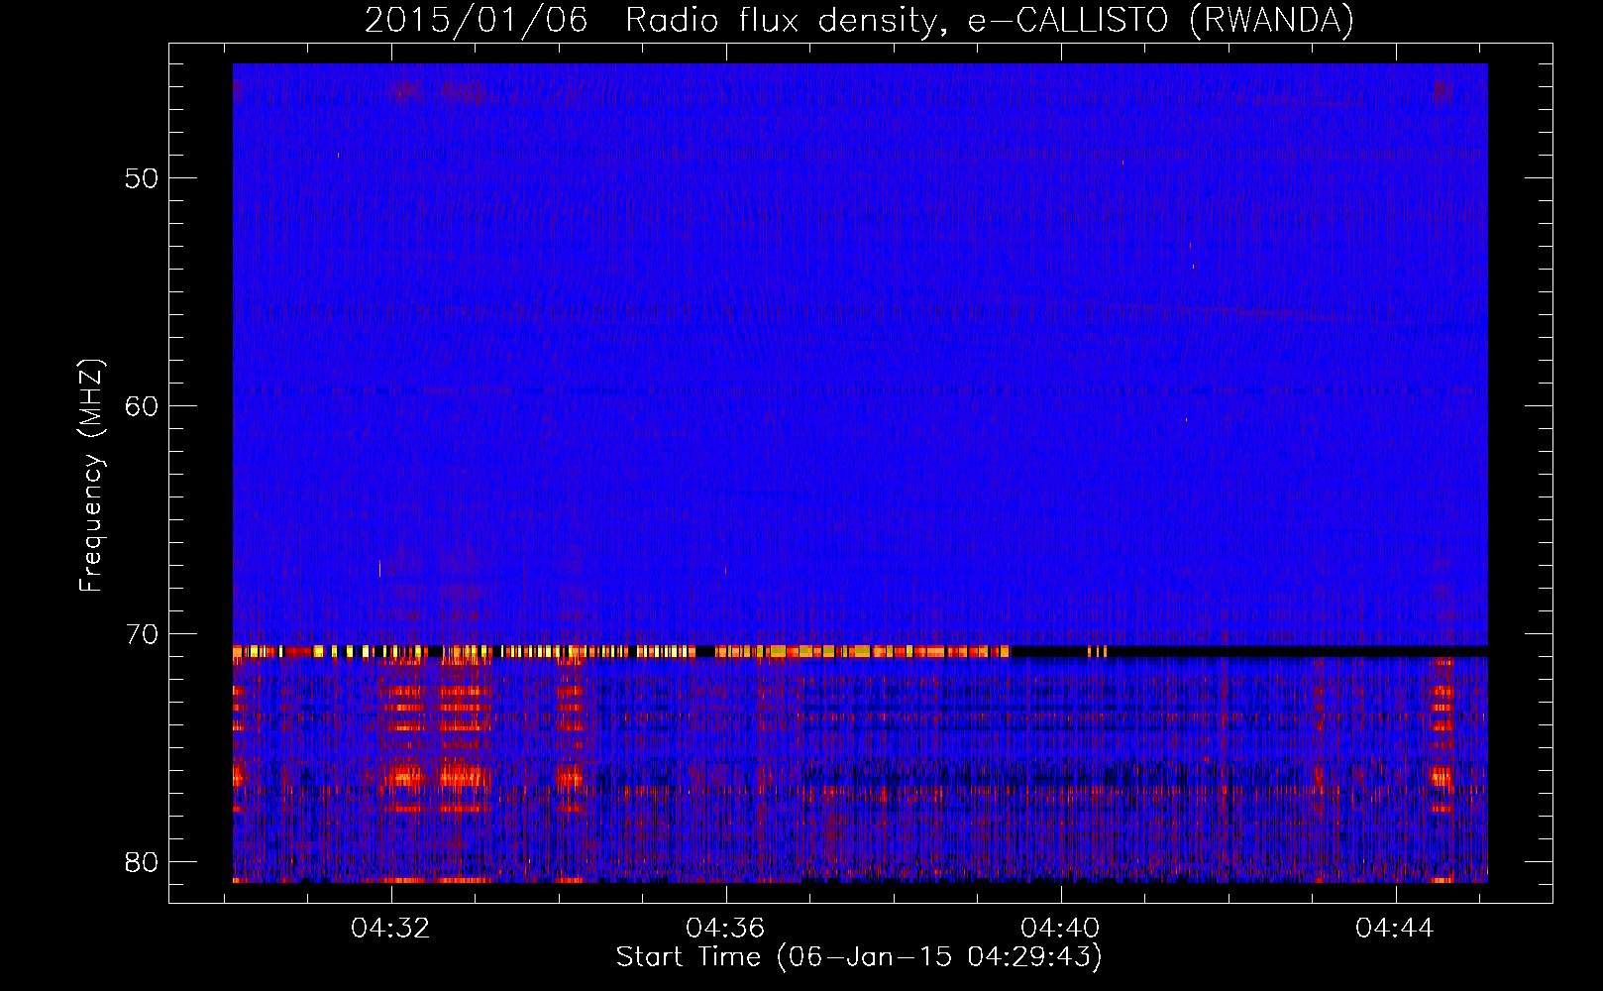This screenshot has height=991, width=1603.
Task: Click the 70 MHz y-axis tick label
Action: (142, 634)
